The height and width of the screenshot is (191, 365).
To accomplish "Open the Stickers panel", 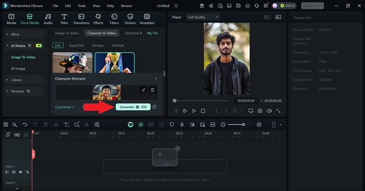I will point(130,19).
